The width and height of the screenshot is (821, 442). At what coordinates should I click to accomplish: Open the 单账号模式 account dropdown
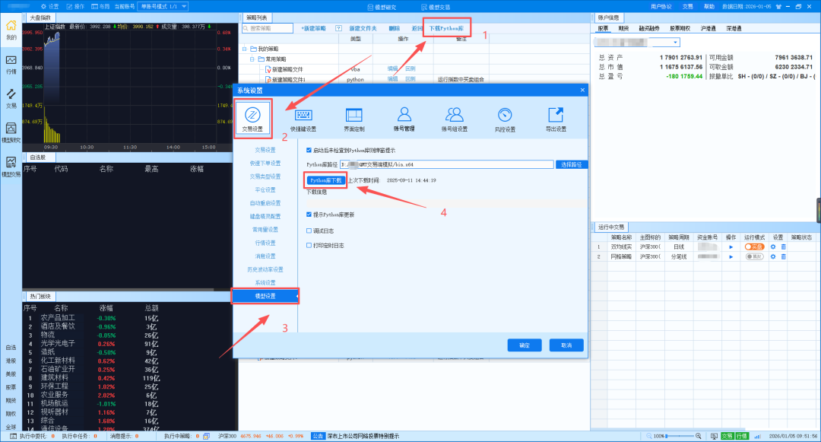coord(163,5)
